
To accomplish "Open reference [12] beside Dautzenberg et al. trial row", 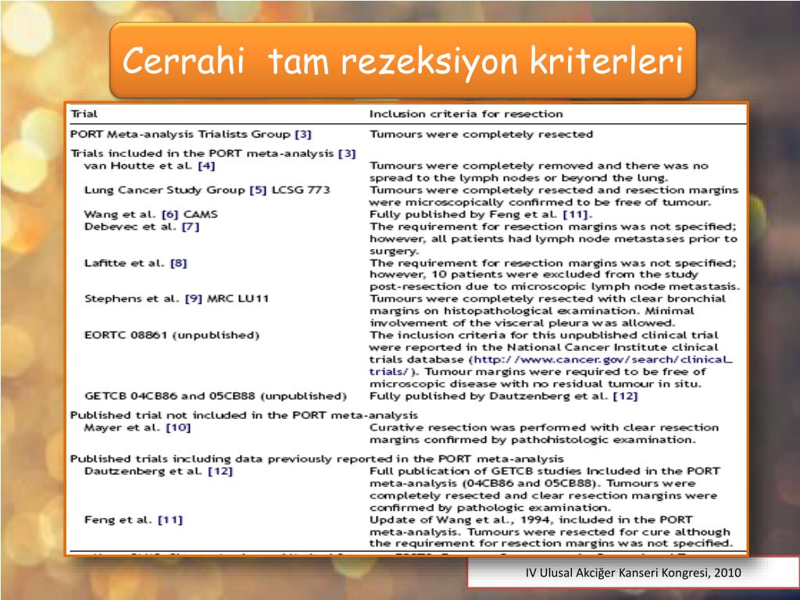I will [x=220, y=471].
